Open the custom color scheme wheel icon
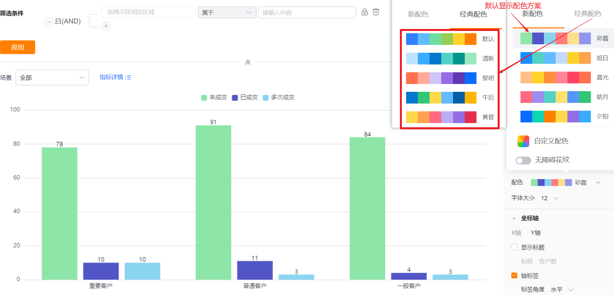The height and width of the screenshot is (295, 614). pyautogui.click(x=523, y=141)
